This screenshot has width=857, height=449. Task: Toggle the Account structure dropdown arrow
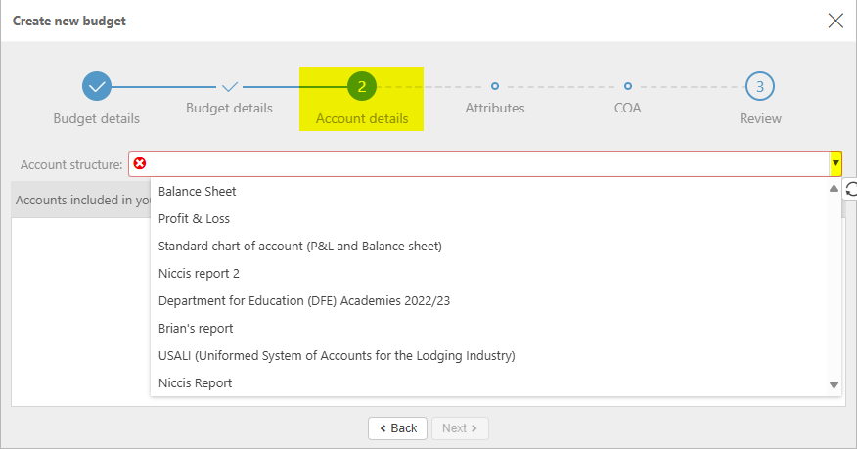(x=835, y=163)
